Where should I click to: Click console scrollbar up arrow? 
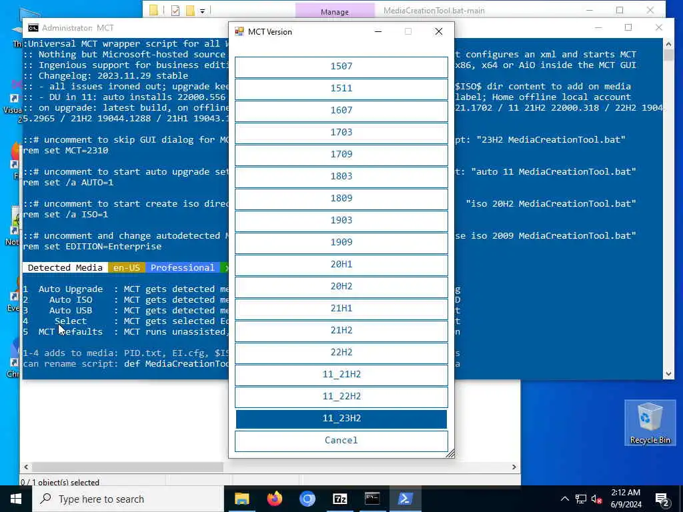668,44
